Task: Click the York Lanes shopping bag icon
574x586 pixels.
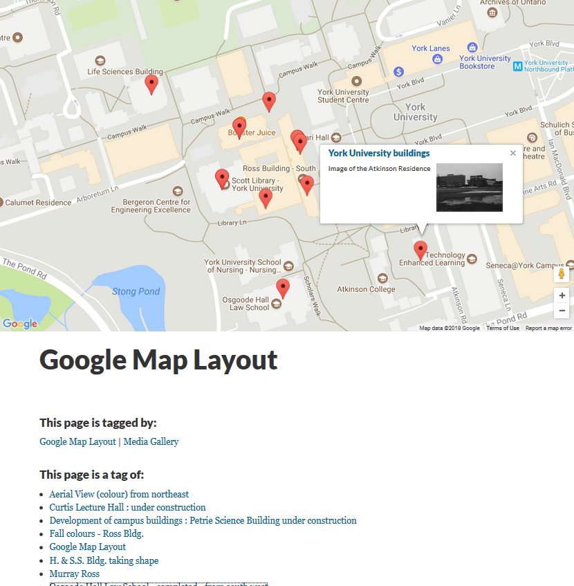Action: [437, 59]
